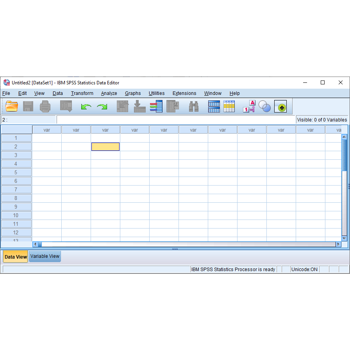Click the '2 :' cell reference box

click(x=29, y=120)
